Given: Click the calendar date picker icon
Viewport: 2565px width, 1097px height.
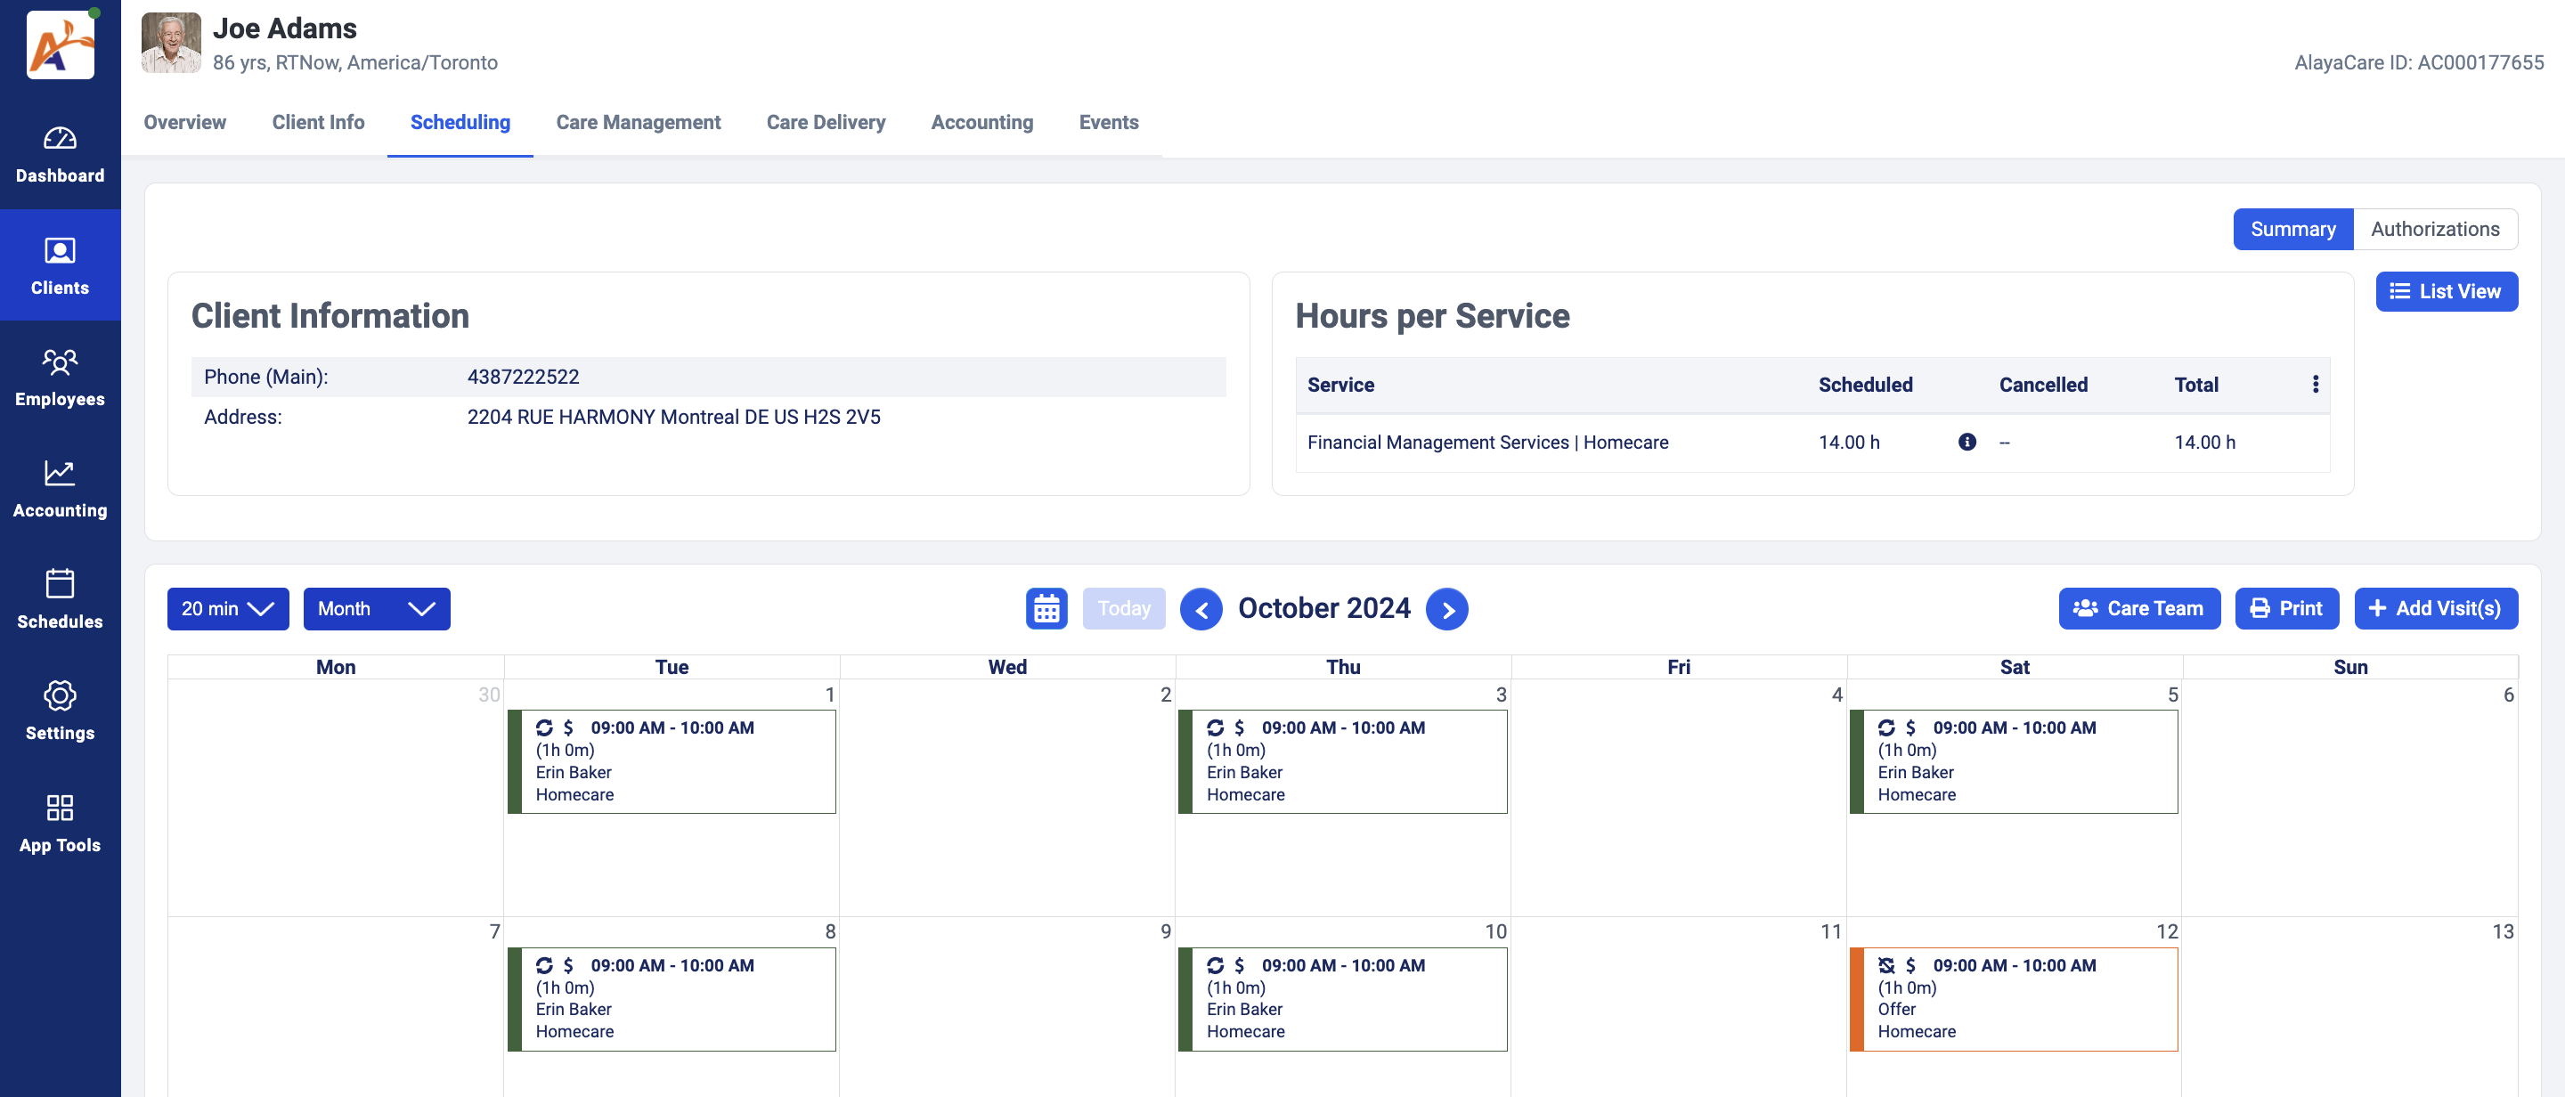Looking at the screenshot, I should click(1046, 608).
